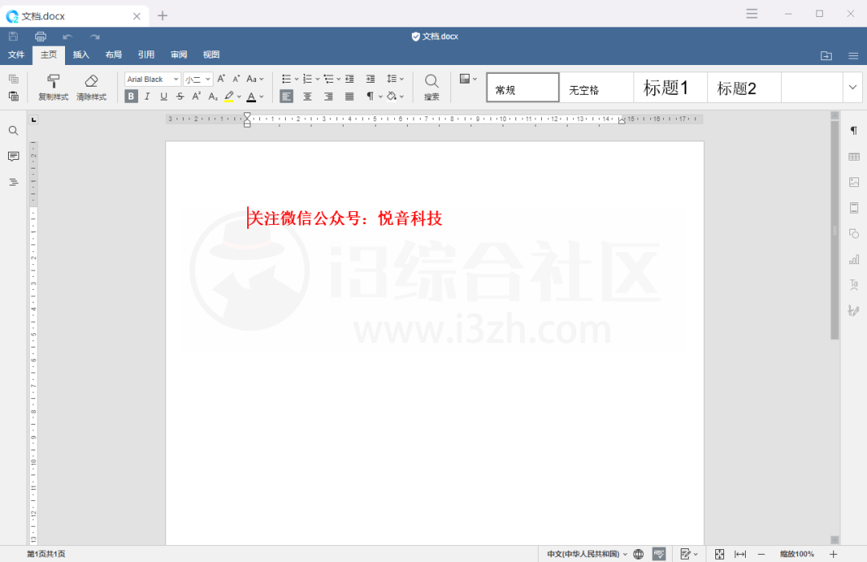Click Decrease Indent icon

(349, 79)
